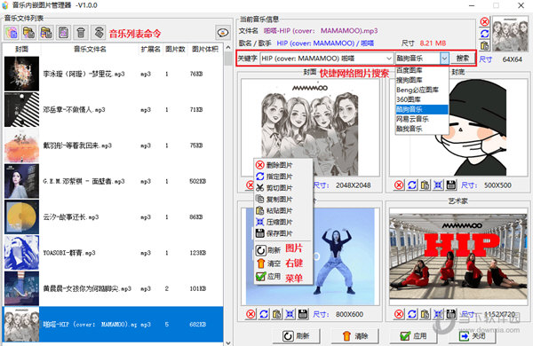Click the 搜索 search button
The width and height of the screenshot is (533, 346).
click(462, 59)
